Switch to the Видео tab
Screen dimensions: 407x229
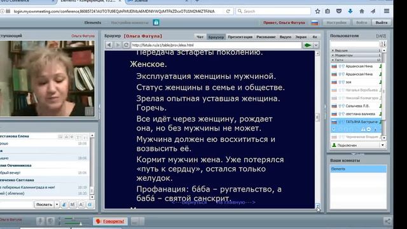pos(286,37)
